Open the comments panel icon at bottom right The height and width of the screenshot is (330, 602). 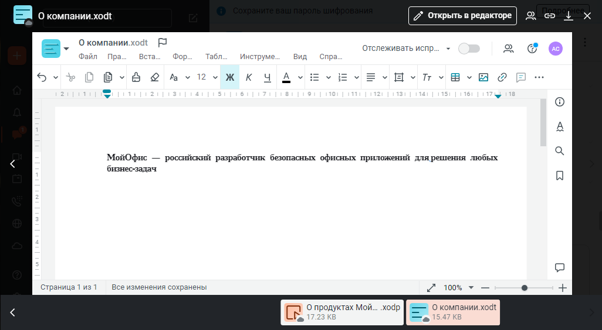click(560, 267)
